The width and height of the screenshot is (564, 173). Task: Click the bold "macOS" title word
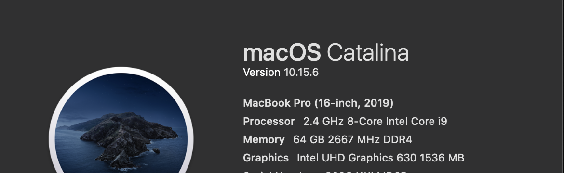pyautogui.click(x=282, y=52)
